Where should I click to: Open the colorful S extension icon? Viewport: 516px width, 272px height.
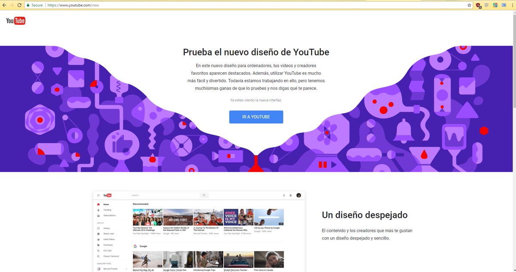click(495, 5)
